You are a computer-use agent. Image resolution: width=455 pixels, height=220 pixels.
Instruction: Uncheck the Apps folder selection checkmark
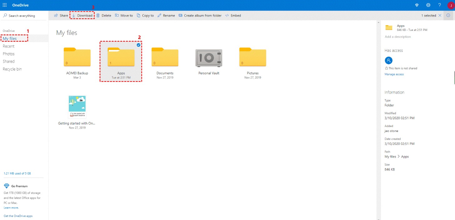coord(138,45)
